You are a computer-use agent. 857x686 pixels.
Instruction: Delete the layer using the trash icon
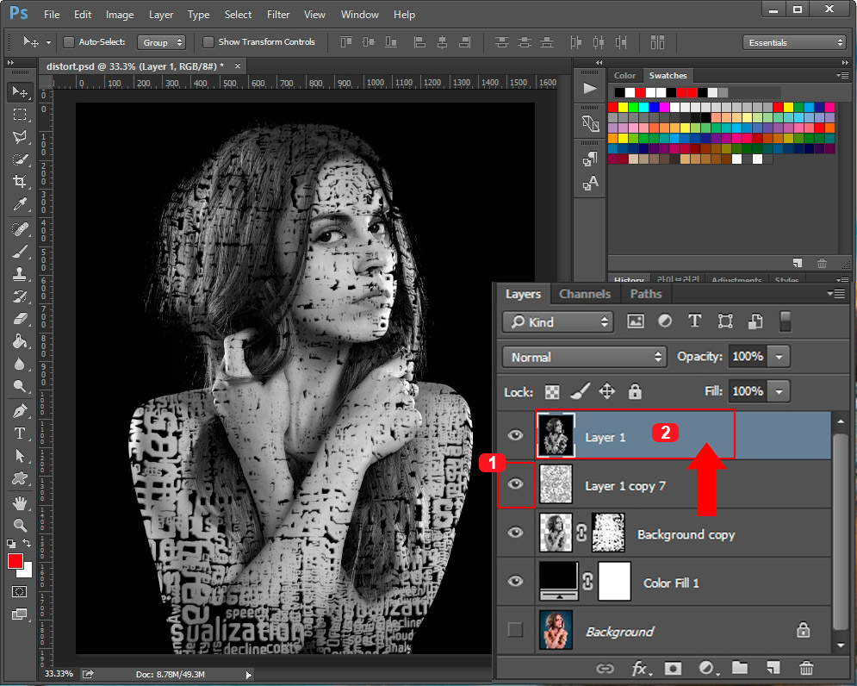pos(806,668)
